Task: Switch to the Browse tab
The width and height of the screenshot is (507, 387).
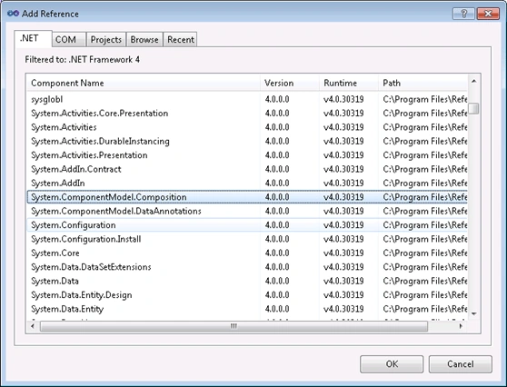Action: click(144, 39)
